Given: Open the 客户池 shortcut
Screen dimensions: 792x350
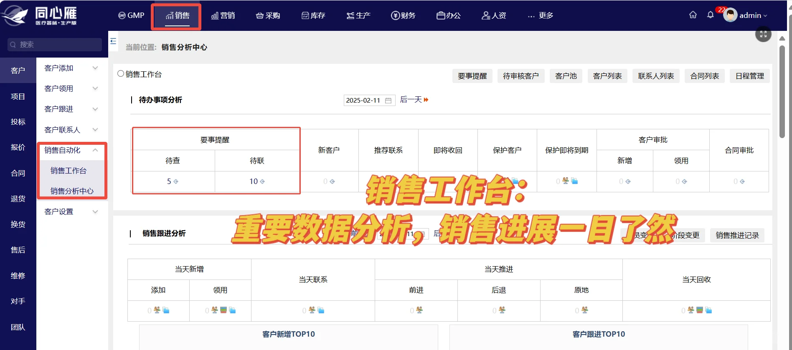Looking at the screenshot, I should [x=566, y=76].
